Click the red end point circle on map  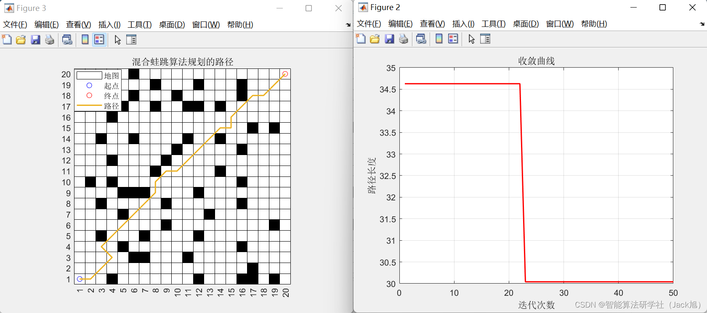(x=285, y=74)
